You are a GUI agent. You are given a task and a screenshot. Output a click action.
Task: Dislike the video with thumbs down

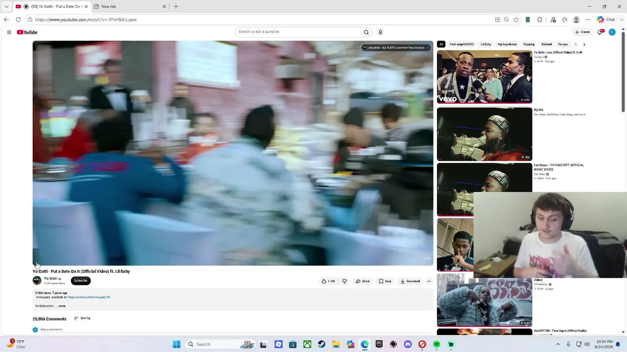click(x=344, y=281)
